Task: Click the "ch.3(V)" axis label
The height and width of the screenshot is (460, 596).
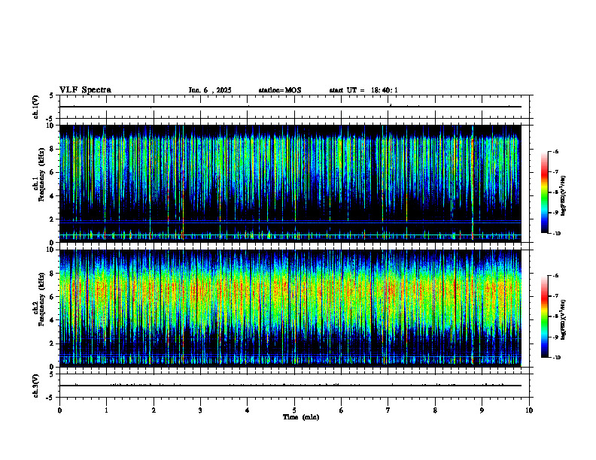Action: [x=36, y=386]
